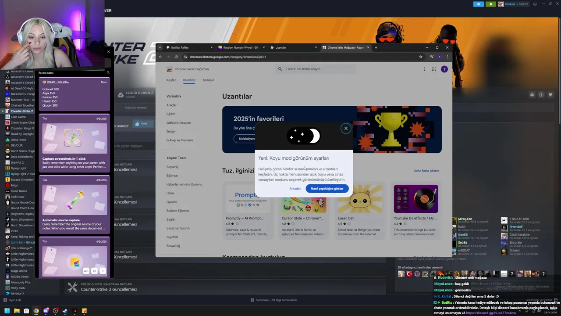Open Steam game info icon
Screen dimensions: 561x316
tap(541, 95)
